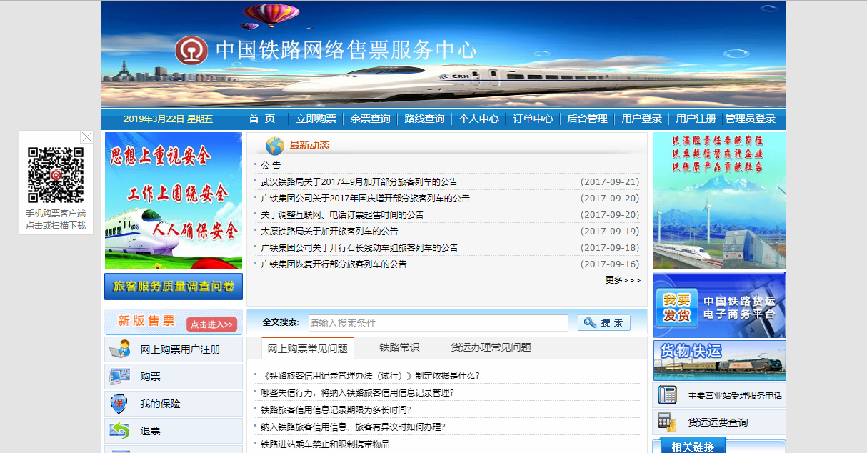Open 我的保险 in the sidebar
Image resolution: width=867 pixels, height=453 pixels.
pos(160,404)
